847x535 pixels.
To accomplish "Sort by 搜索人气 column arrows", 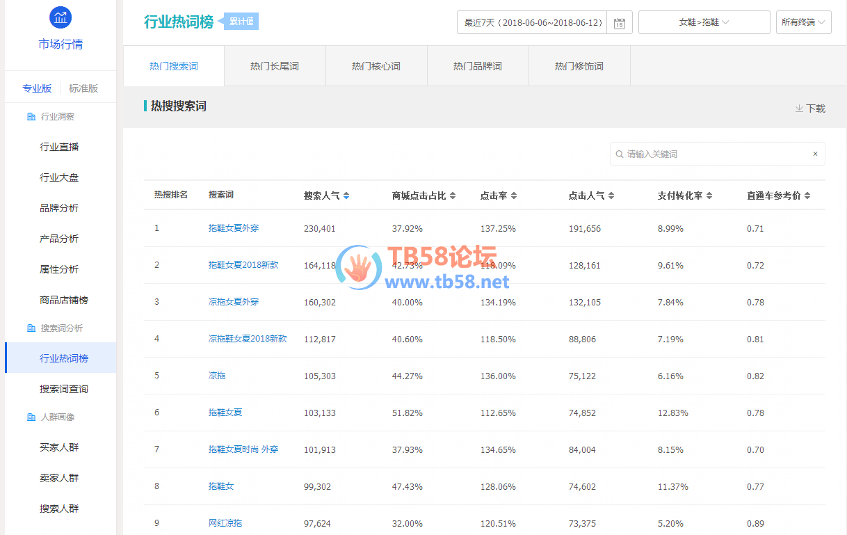I will point(346,196).
